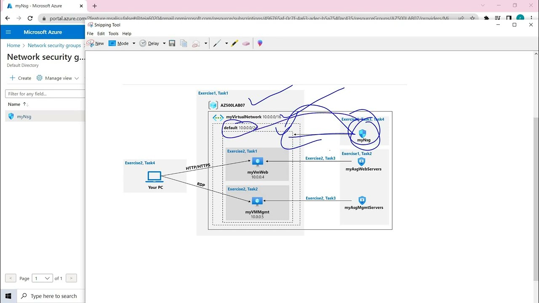Viewport: 539px width, 303px height.
Task: Click the myVirtualNetwork 10.0.0.0/16 label
Action: click(253, 117)
